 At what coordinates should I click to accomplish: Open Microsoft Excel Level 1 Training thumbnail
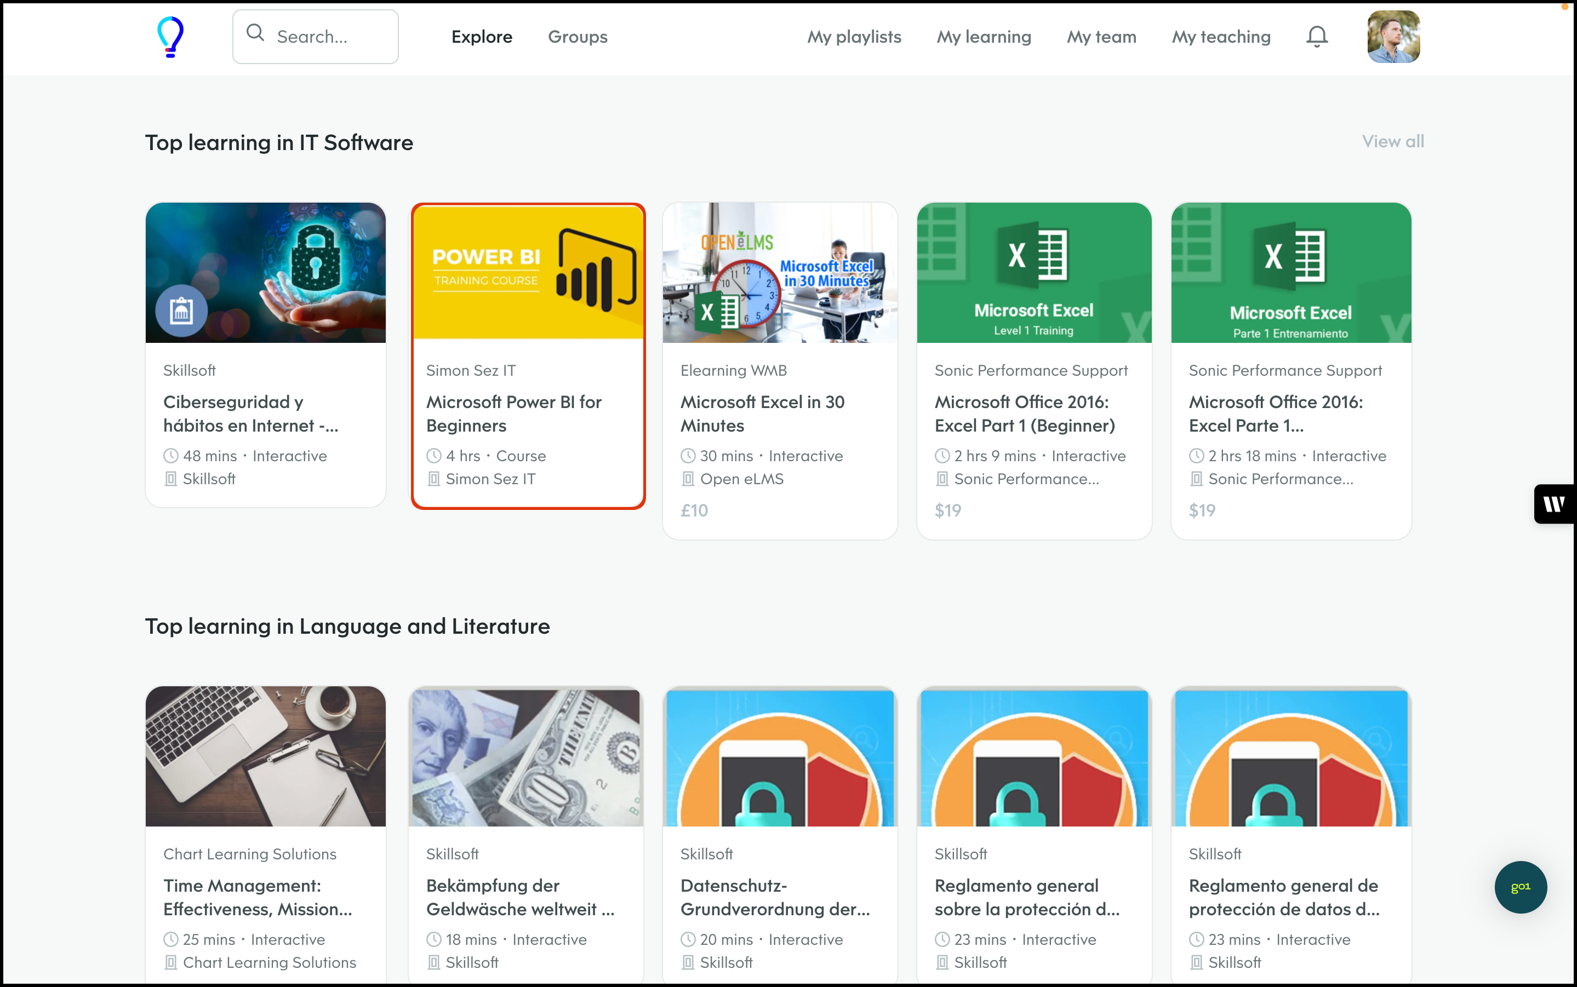point(1033,273)
